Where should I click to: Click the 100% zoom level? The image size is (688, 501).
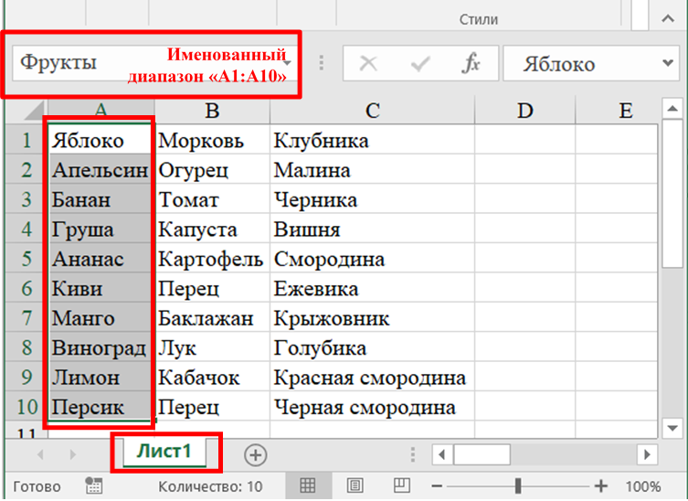click(643, 486)
